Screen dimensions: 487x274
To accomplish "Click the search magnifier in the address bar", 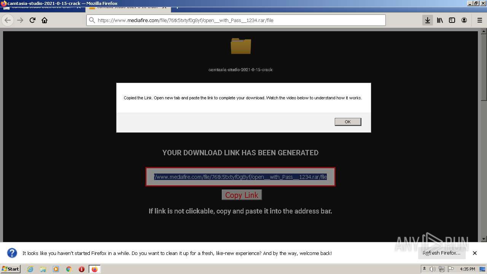I will (92, 20).
